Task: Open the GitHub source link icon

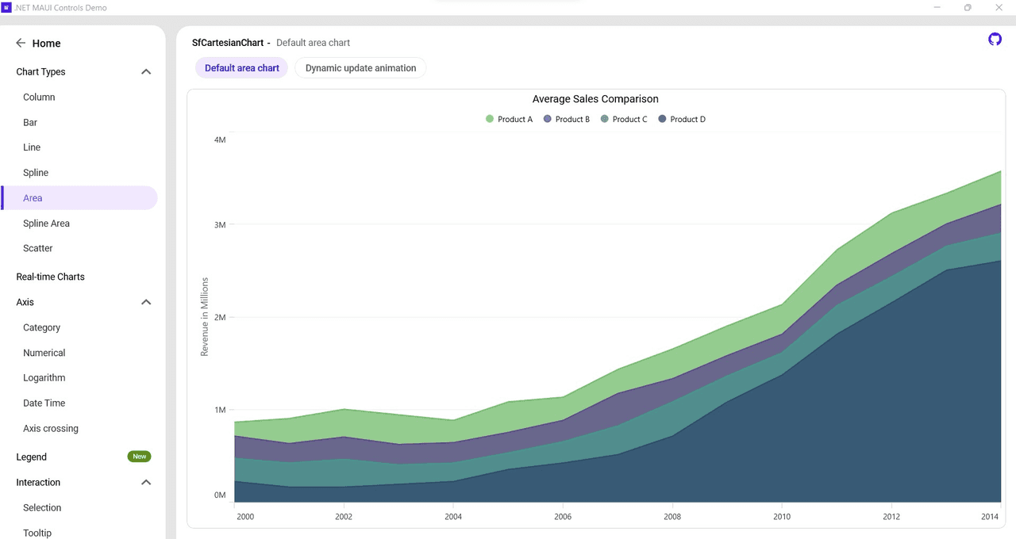Action: (995, 39)
